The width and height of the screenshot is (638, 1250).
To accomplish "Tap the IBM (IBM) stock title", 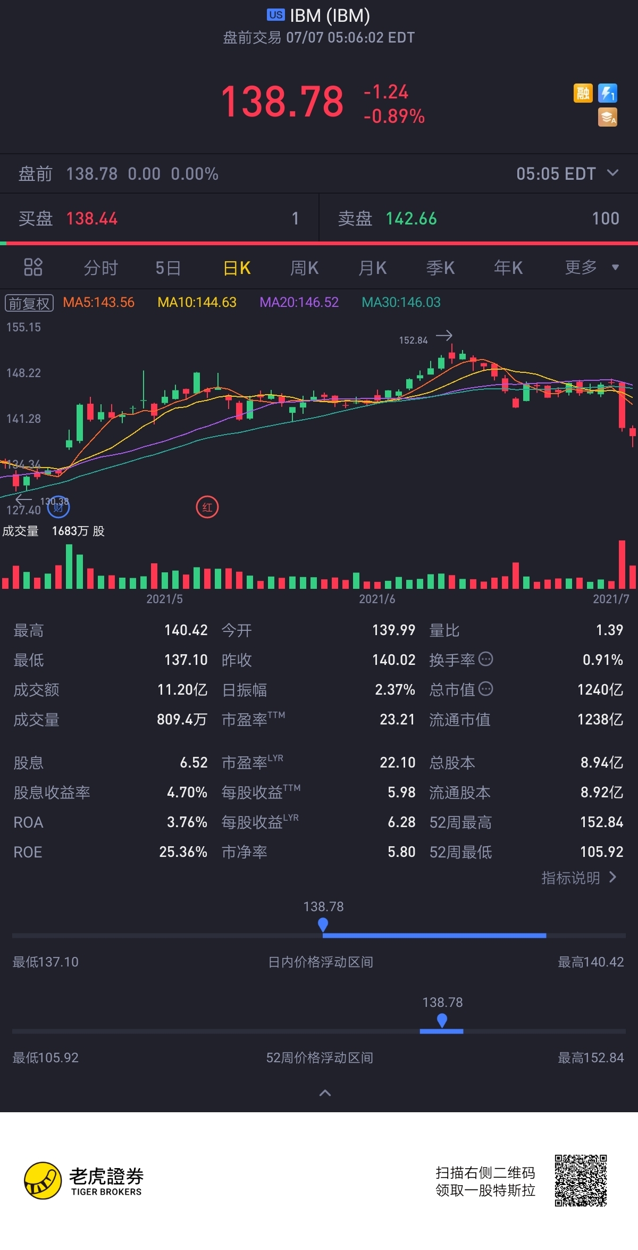I will tap(330, 15).
